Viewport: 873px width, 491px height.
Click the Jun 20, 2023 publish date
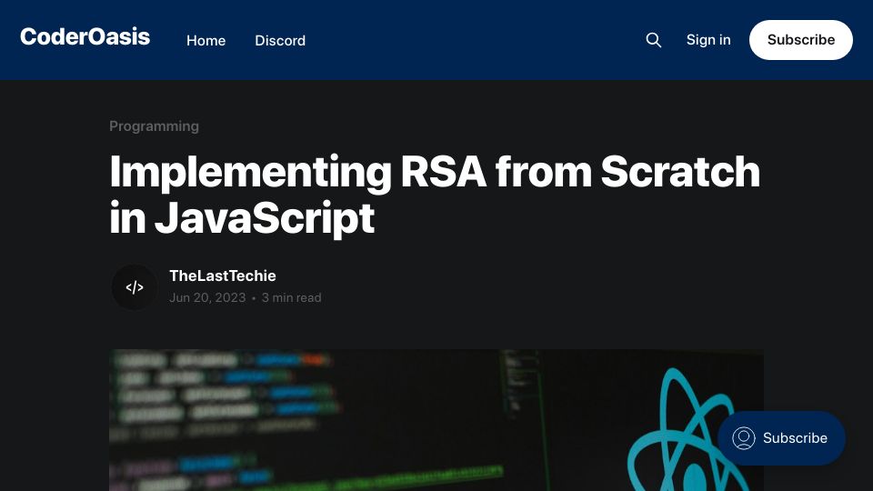[207, 298]
